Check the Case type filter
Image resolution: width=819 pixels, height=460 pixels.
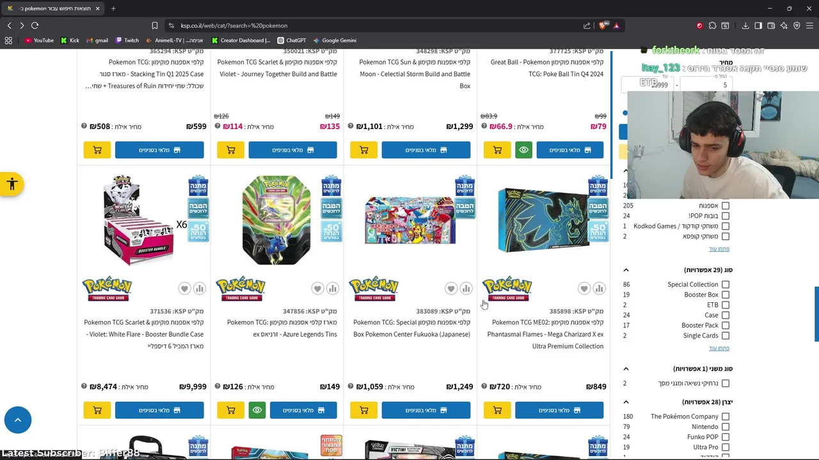pyautogui.click(x=725, y=315)
